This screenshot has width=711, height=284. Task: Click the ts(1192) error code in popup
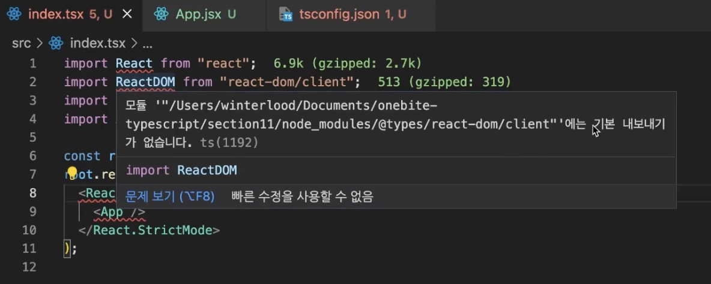(x=229, y=143)
